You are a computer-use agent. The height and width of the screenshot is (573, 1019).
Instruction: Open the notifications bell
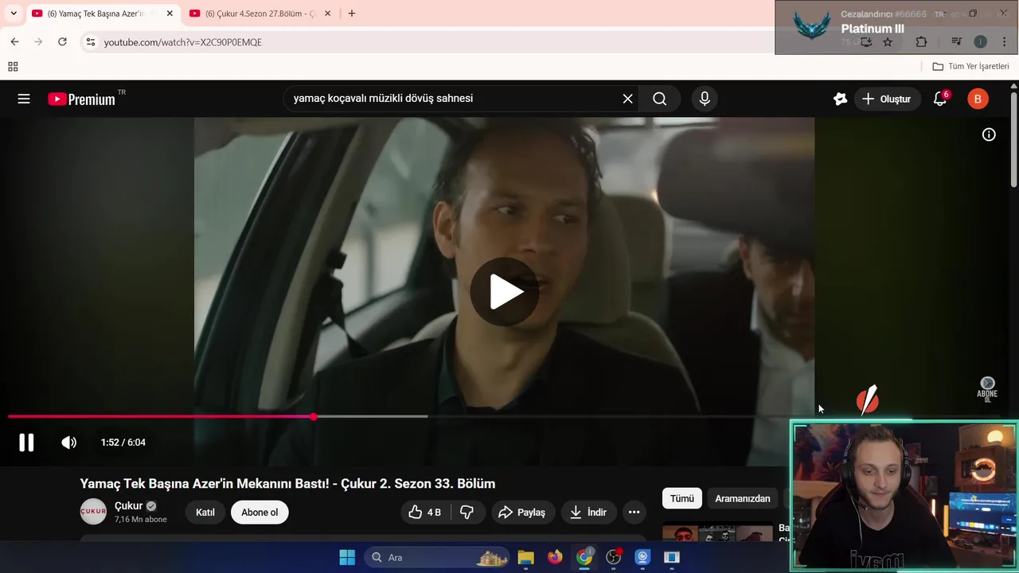tap(940, 99)
